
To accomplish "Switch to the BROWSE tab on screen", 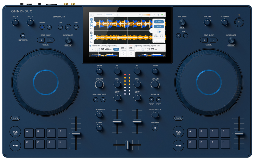I will pos(99,15).
